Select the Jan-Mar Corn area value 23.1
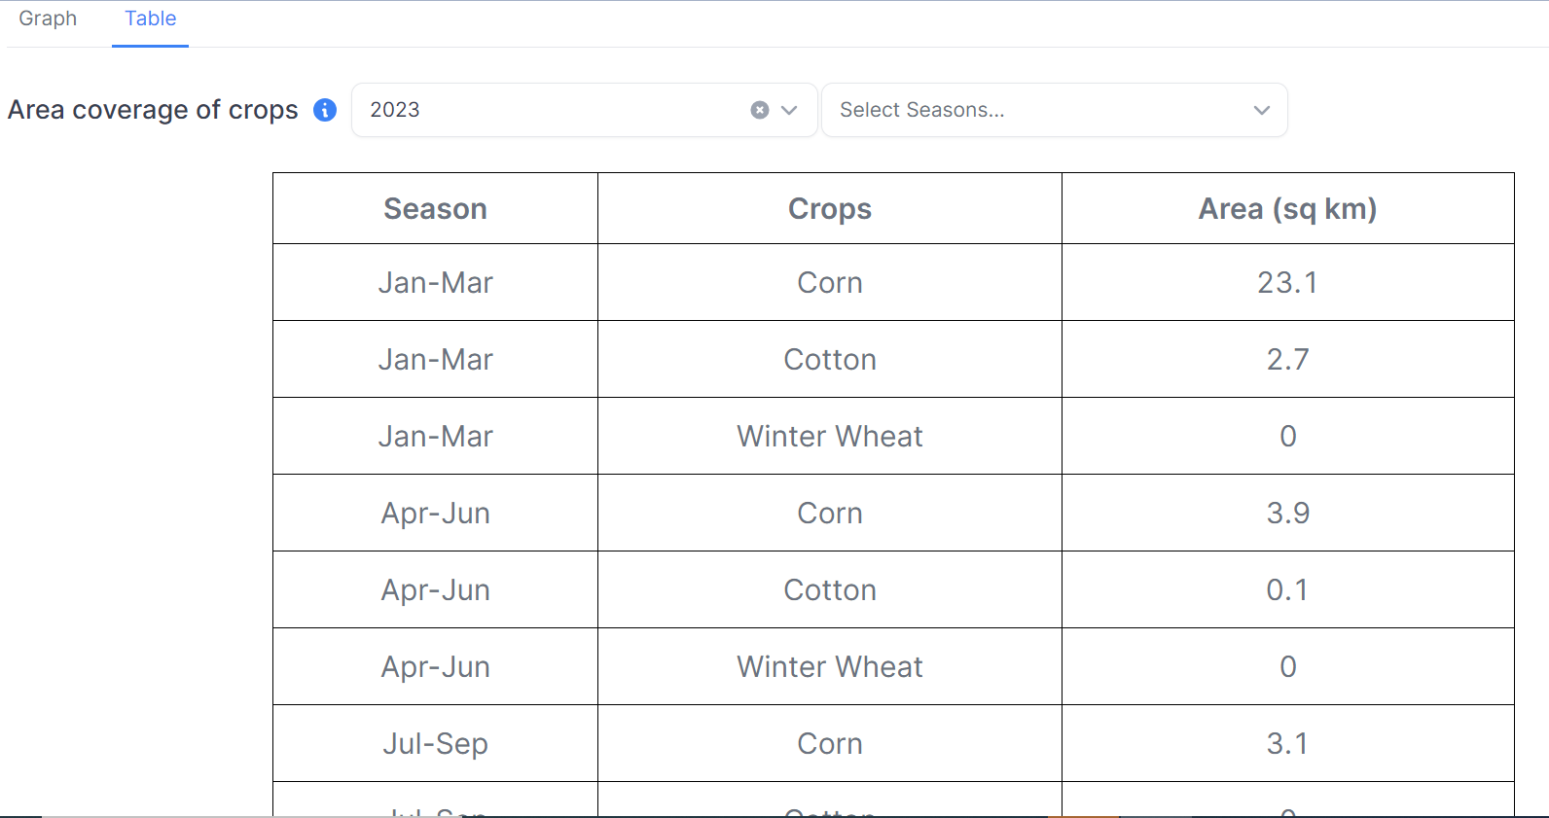Image resolution: width=1549 pixels, height=818 pixels. [1287, 282]
